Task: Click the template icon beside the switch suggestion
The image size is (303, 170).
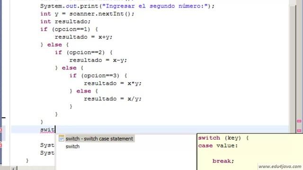Action: click(62, 138)
